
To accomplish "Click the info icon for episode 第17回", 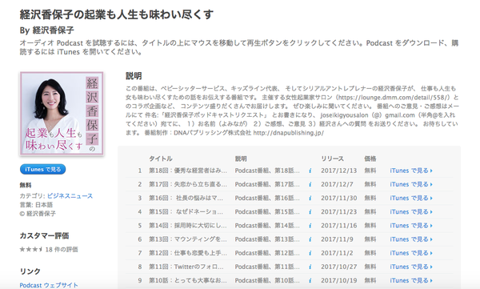I will click(x=310, y=184).
